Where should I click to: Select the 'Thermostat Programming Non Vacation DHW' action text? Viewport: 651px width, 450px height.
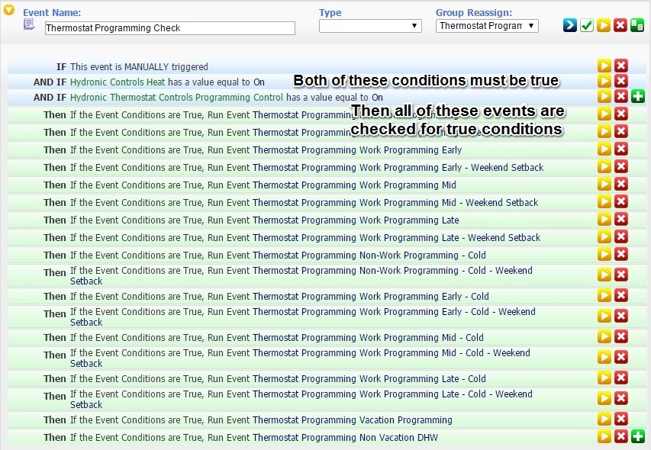coord(346,438)
